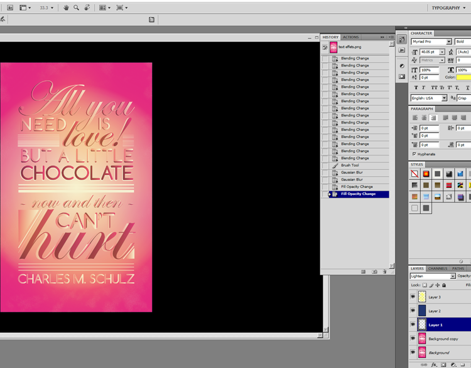Viewport: 471px width, 368px height.
Task: Lock image pixels with brush lock icon
Action: [431, 285]
